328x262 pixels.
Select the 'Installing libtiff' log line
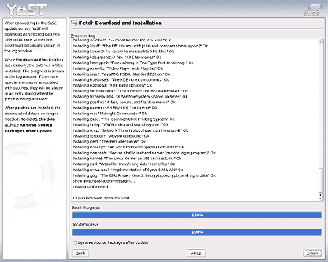140,46
